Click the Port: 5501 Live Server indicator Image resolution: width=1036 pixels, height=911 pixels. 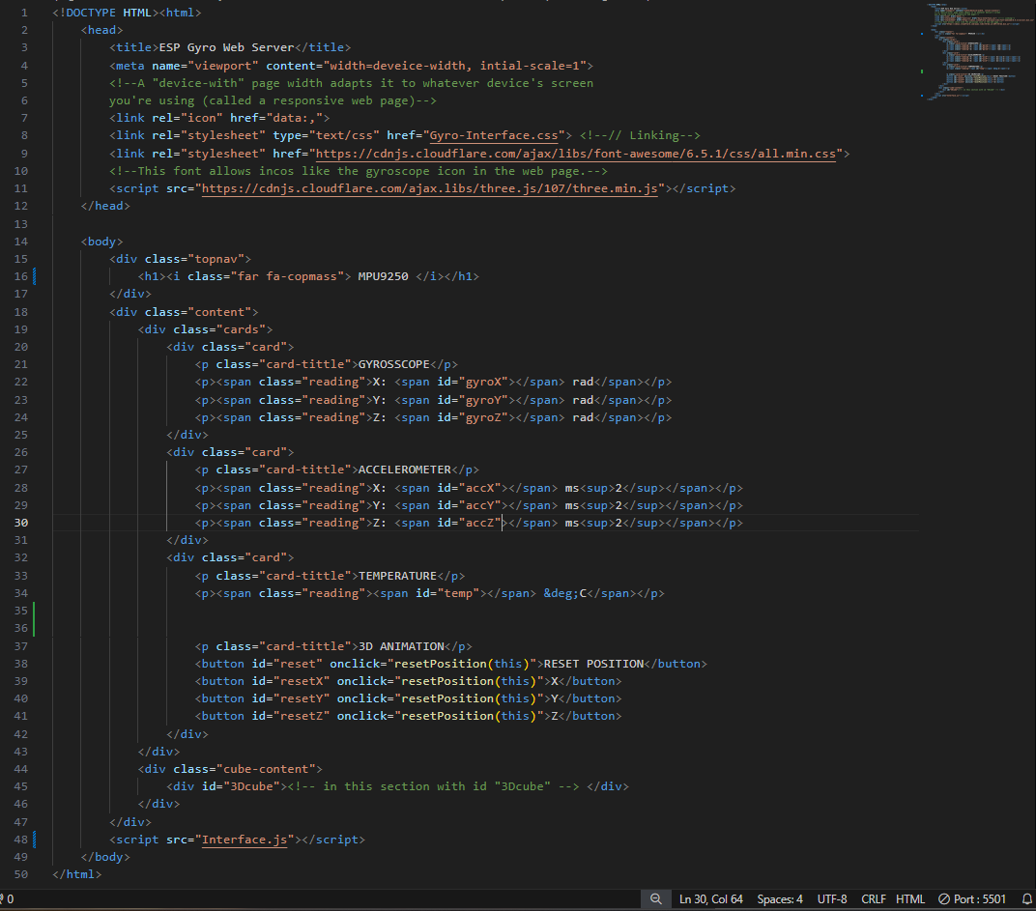pos(972,899)
